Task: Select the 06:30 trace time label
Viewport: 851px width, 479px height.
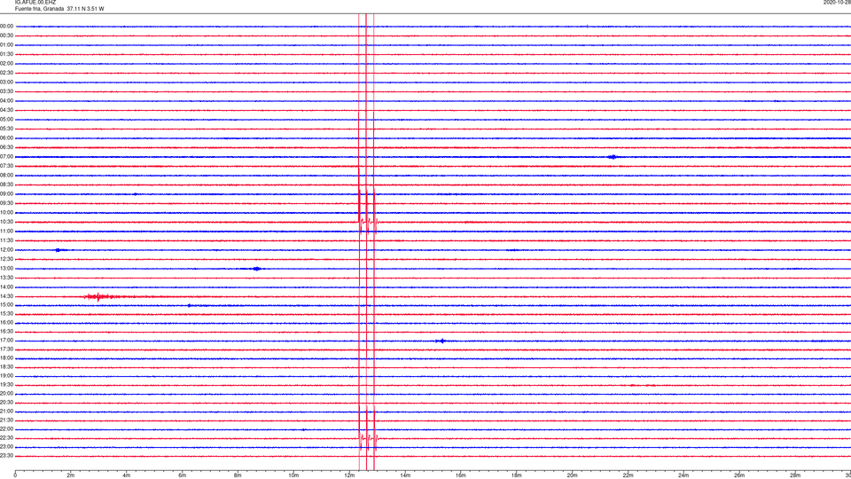Action: point(6,147)
